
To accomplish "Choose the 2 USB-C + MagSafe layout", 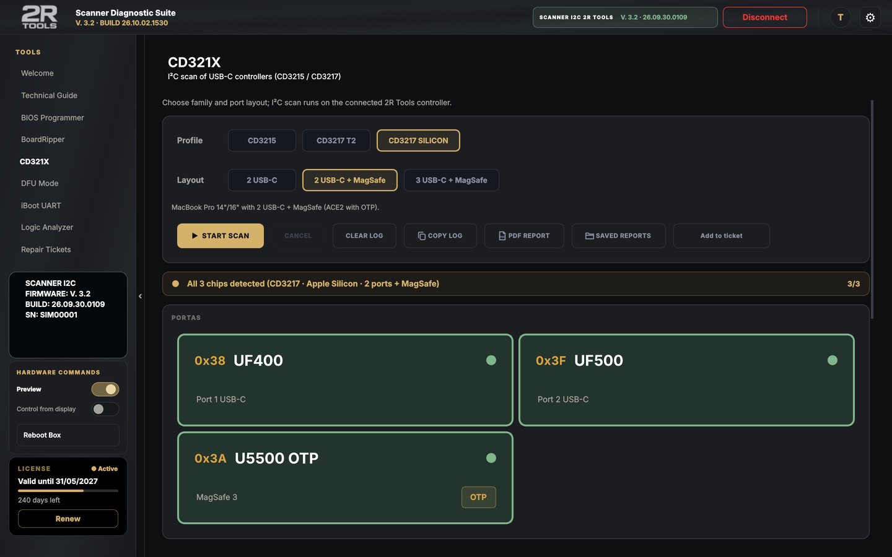I will coord(350,180).
